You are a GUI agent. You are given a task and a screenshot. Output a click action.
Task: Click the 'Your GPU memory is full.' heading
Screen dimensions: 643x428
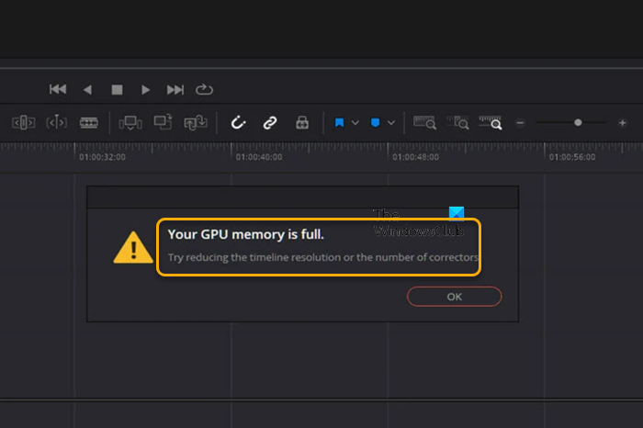click(x=245, y=234)
